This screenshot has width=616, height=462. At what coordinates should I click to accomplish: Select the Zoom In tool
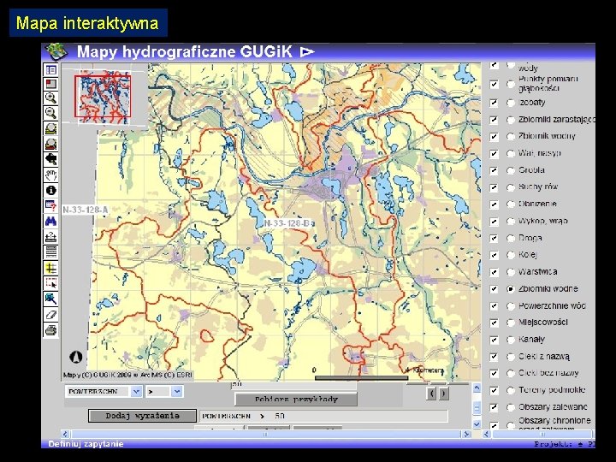(x=51, y=98)
